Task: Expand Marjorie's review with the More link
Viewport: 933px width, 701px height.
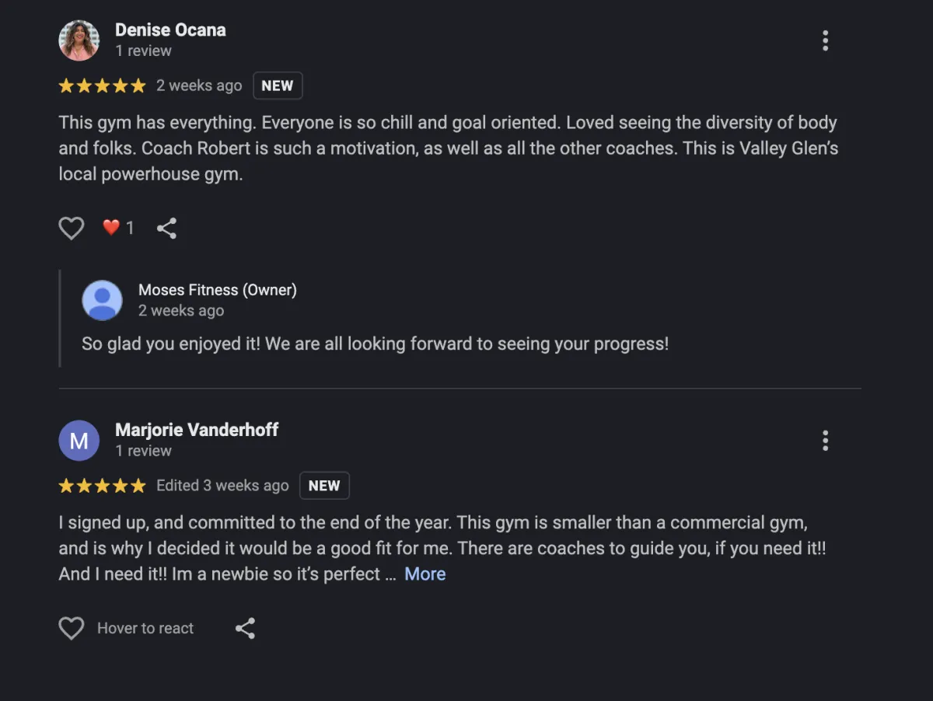Action: 425,574
